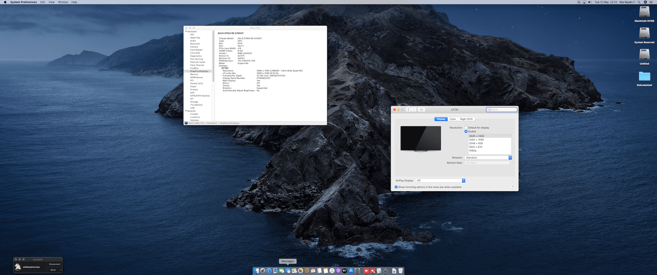Screen dimensions: 657x275
Task: Open the Help menu
Action: click(x=74, y=2)
